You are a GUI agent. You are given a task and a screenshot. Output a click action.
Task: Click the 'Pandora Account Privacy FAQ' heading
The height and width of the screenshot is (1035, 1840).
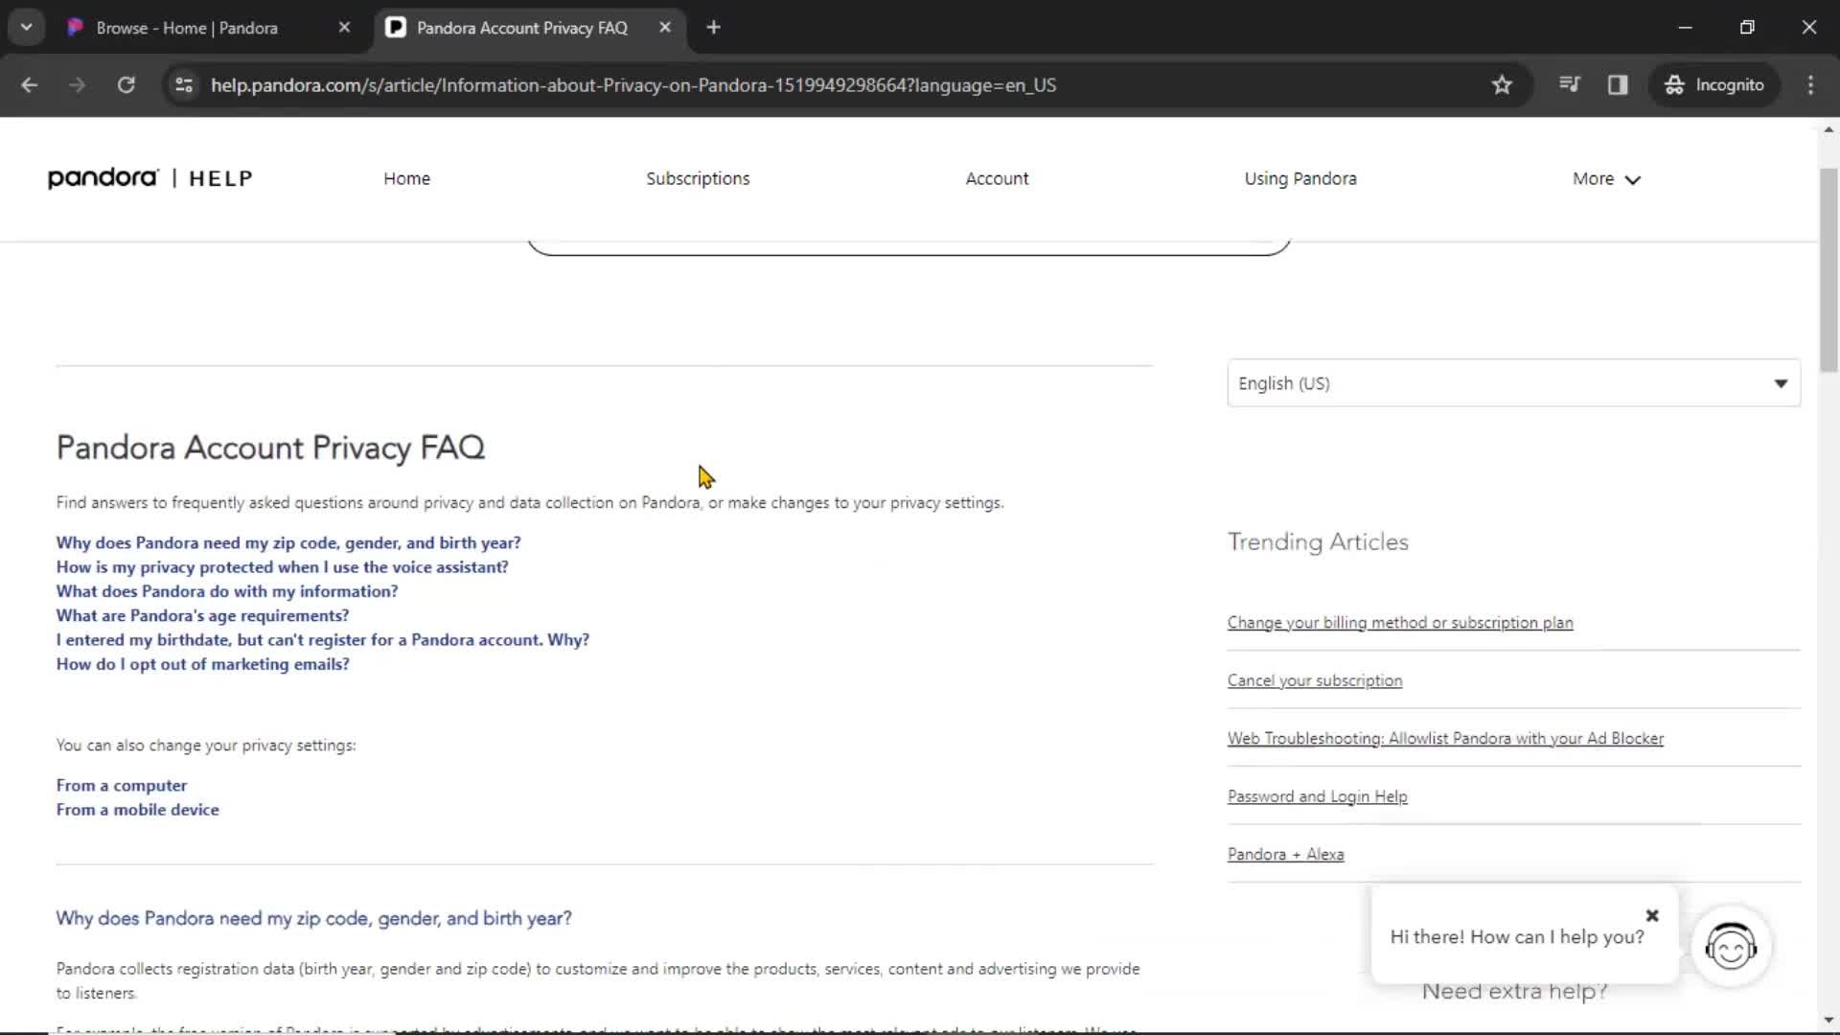[270, 448]
